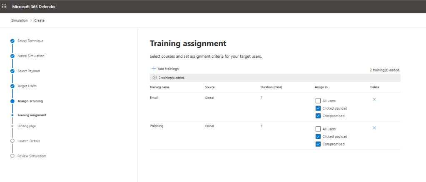Click Add trainings button
The height and width of the screenshot is (182, 426).
(x=165, y=69)
